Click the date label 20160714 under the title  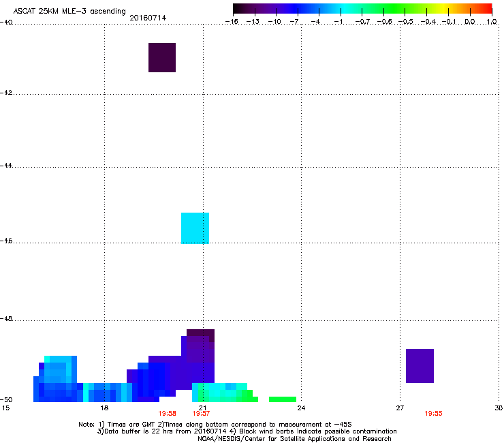click(x=148, y=18)
